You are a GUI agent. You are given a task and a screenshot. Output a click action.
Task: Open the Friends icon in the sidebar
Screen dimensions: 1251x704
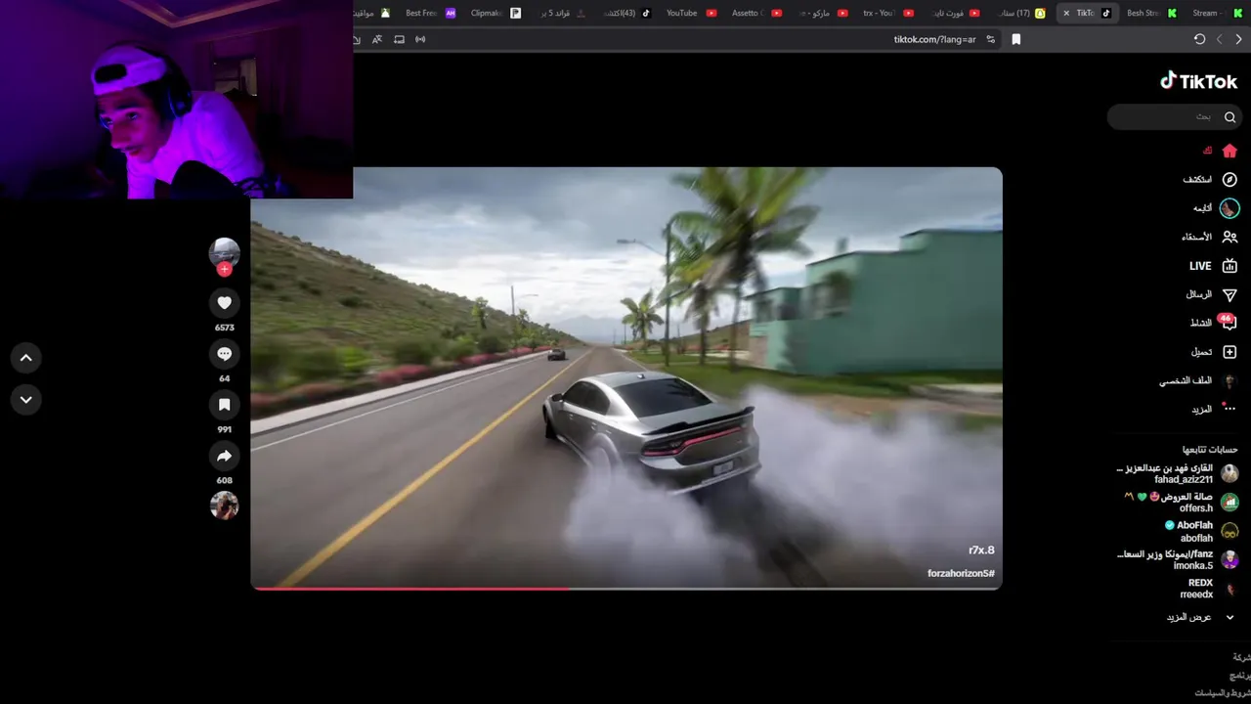[x=1229, y=237]
